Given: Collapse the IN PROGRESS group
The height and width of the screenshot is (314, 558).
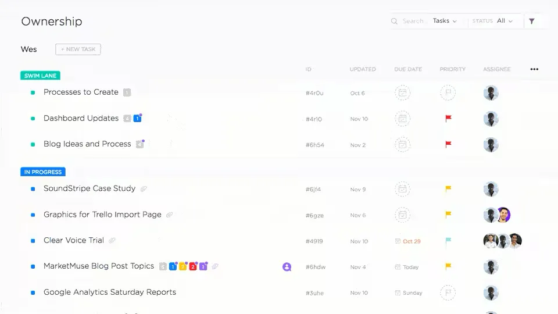Looking at the screenshot, I should click(42, 172).
